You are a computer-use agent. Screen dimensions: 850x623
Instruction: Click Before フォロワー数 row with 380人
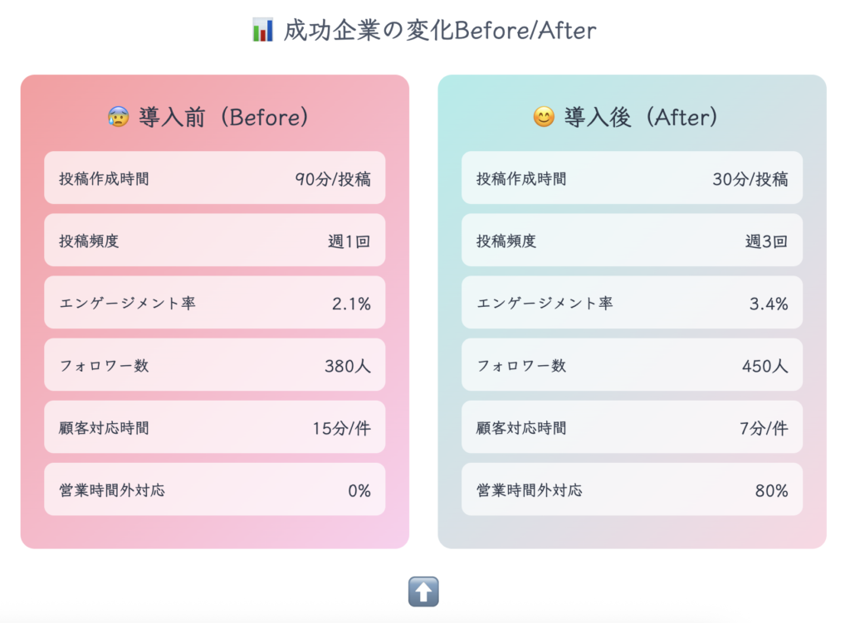[214, 365]
